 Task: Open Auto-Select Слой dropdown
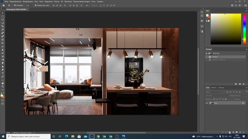click(29, 5)
